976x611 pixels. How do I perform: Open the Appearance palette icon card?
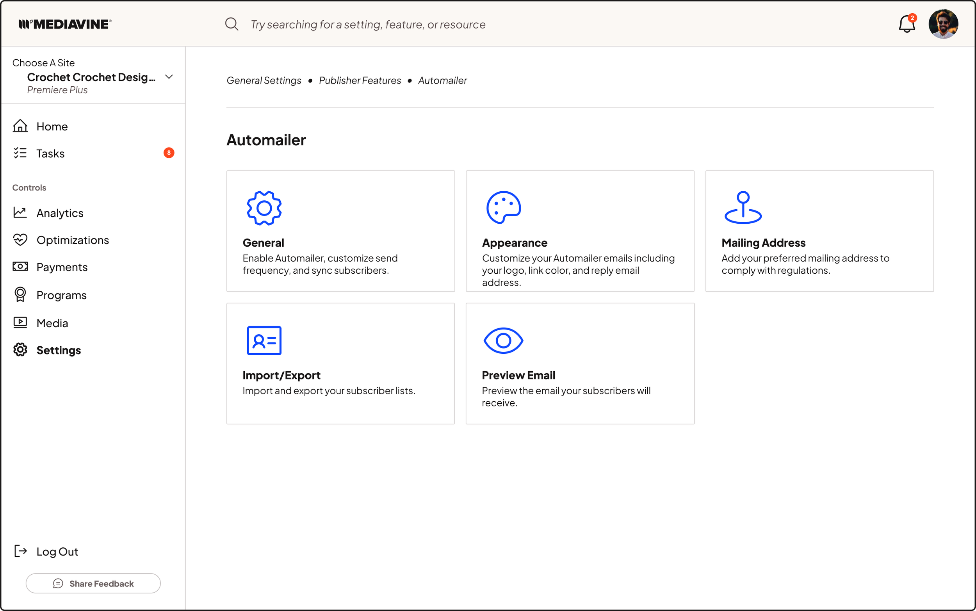[x=503, y=207]
